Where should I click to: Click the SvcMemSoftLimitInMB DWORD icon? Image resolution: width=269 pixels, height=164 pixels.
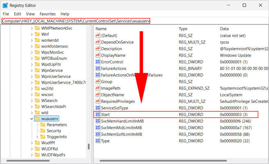[x=97, y=134]
